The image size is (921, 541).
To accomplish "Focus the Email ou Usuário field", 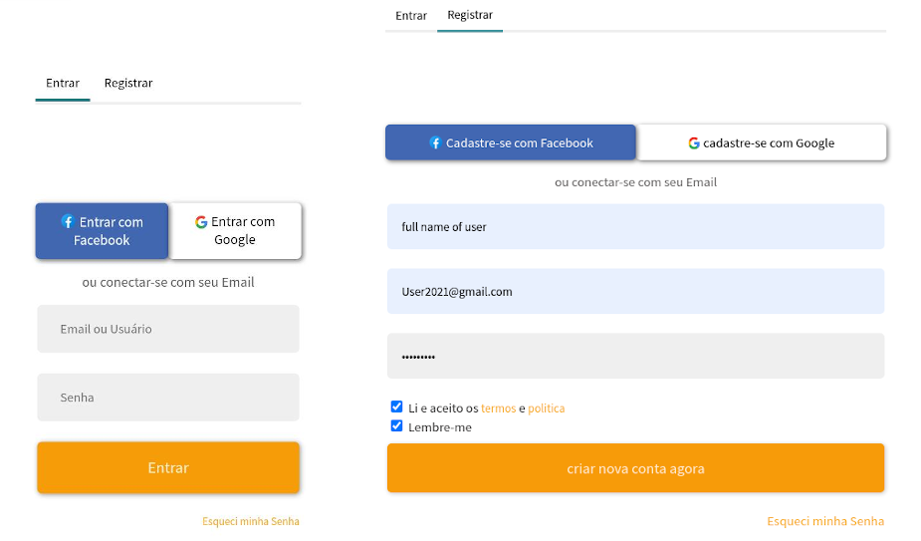I will [x=168, y=329].
